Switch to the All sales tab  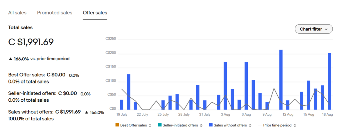click(17, 13)
